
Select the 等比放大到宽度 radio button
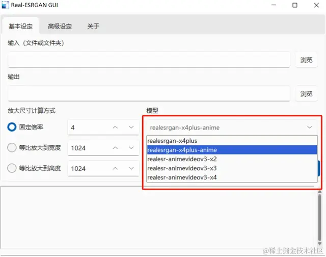(12, 147)
